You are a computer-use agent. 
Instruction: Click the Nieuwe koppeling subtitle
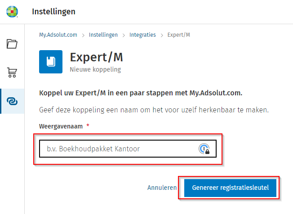(95, 70)
